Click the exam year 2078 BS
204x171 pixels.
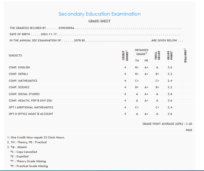pyautogui.click(x=79, y=41)
